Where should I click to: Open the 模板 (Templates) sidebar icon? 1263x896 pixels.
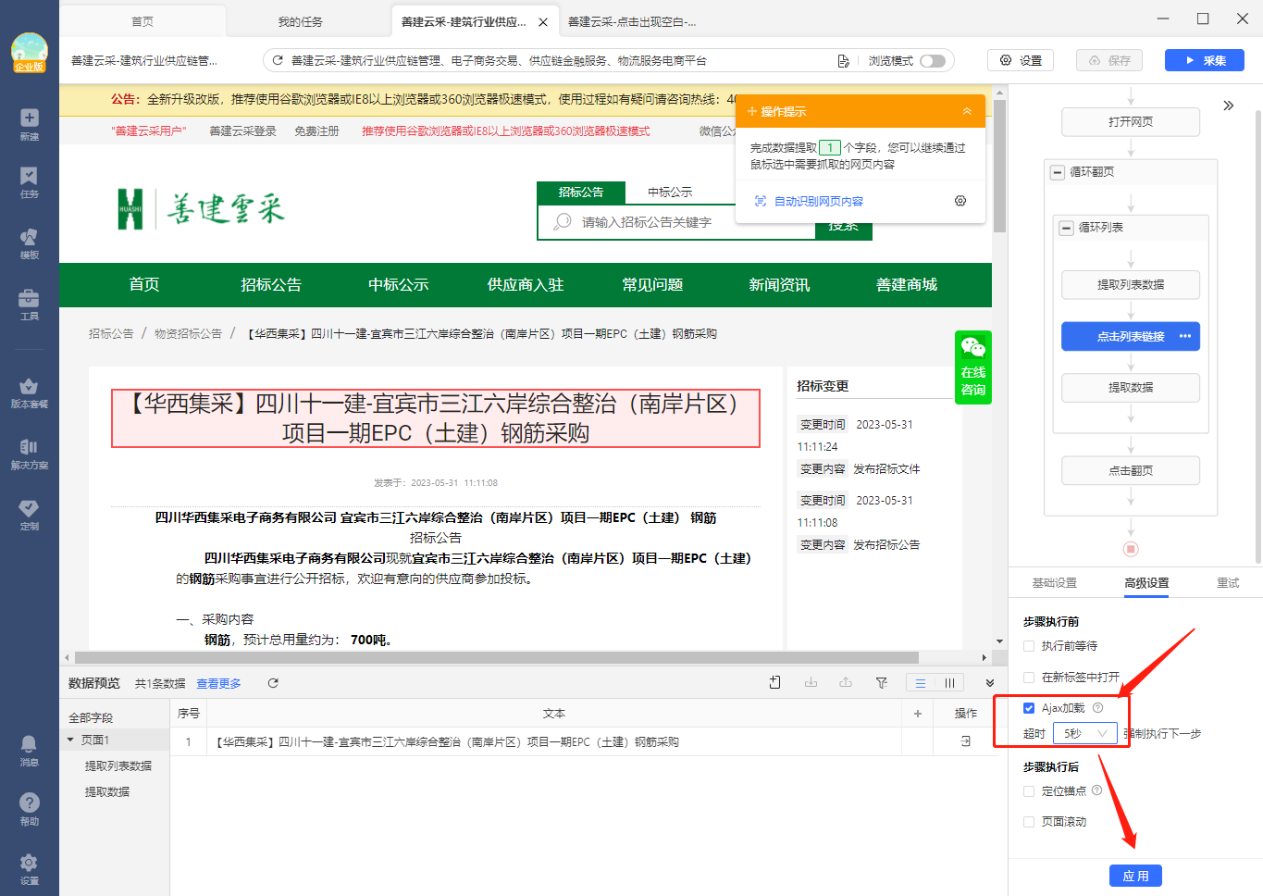point(30,243)
